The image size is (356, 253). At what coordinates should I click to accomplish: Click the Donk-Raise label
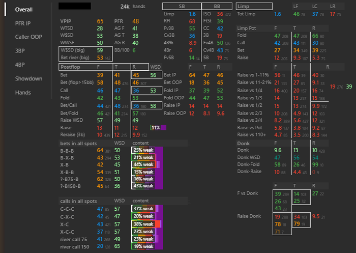click(249, 172)
